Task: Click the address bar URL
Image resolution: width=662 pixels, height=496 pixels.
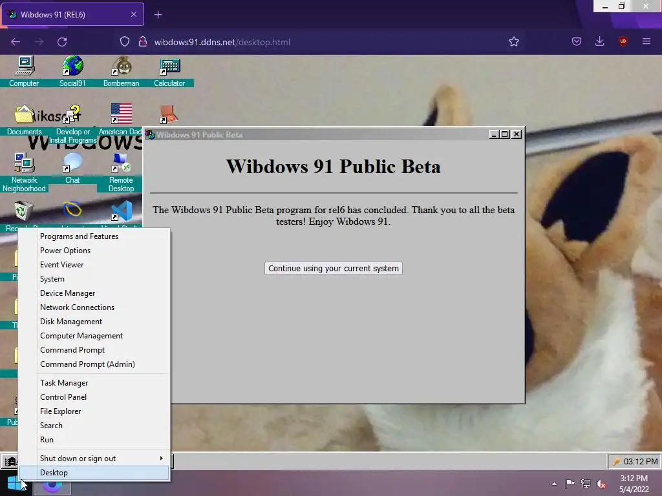Action: pos(222,42)
